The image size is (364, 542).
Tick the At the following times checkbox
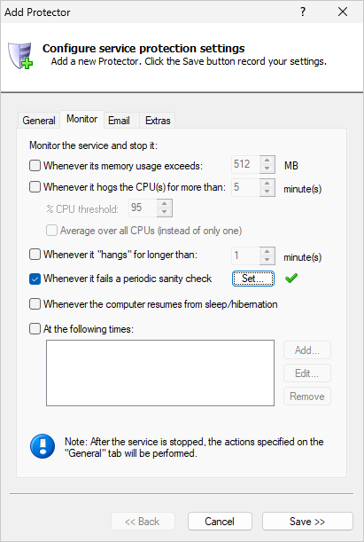point(35,328)
